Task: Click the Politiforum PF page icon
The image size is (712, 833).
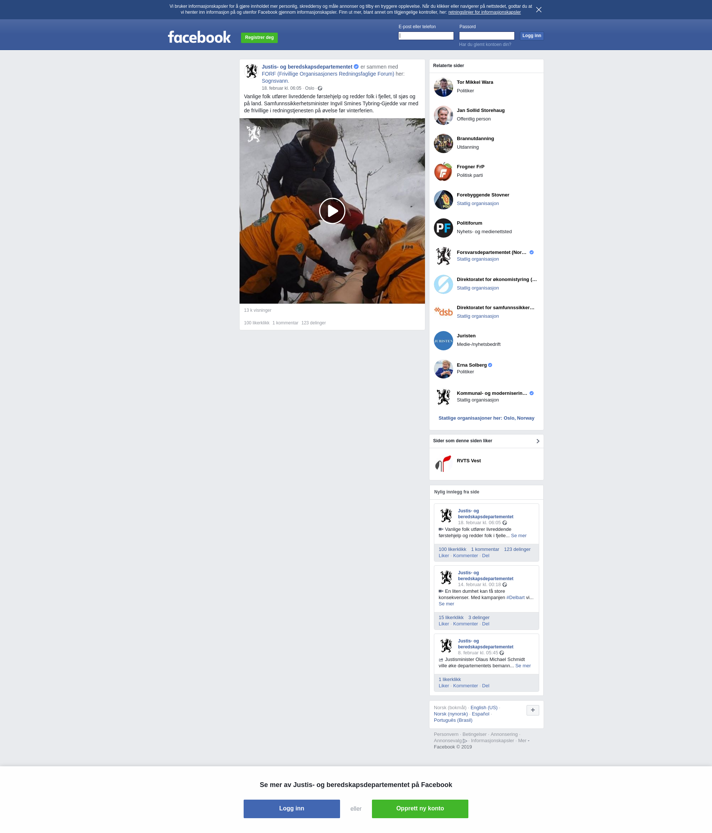Action: (443, 228)
